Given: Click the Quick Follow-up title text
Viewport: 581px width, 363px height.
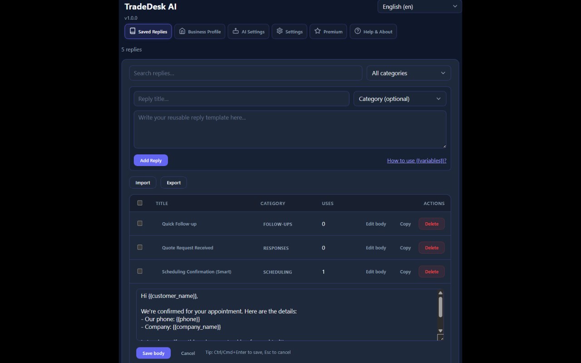Looking at the screenshot, I should 179,224.
